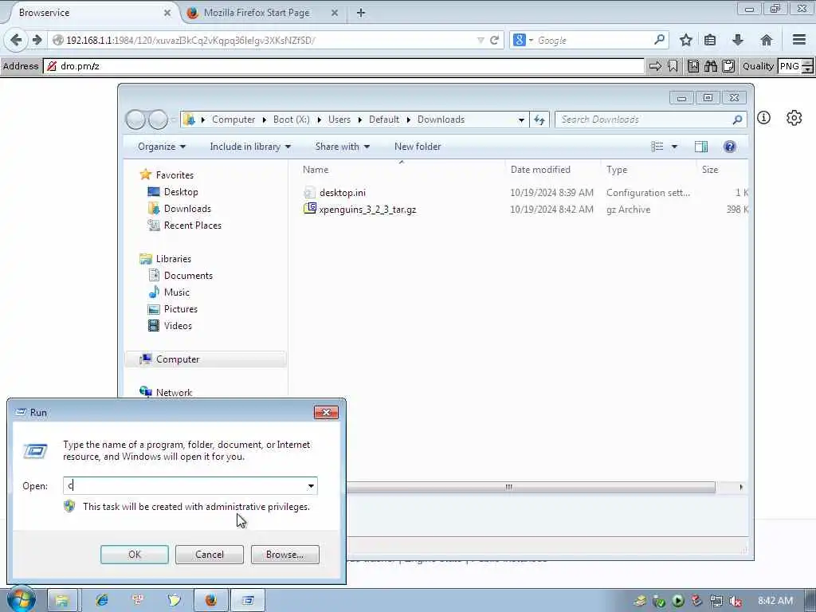Toggle the Explorer preview pane icon
The image size is (816, 612).
[701, 147]
